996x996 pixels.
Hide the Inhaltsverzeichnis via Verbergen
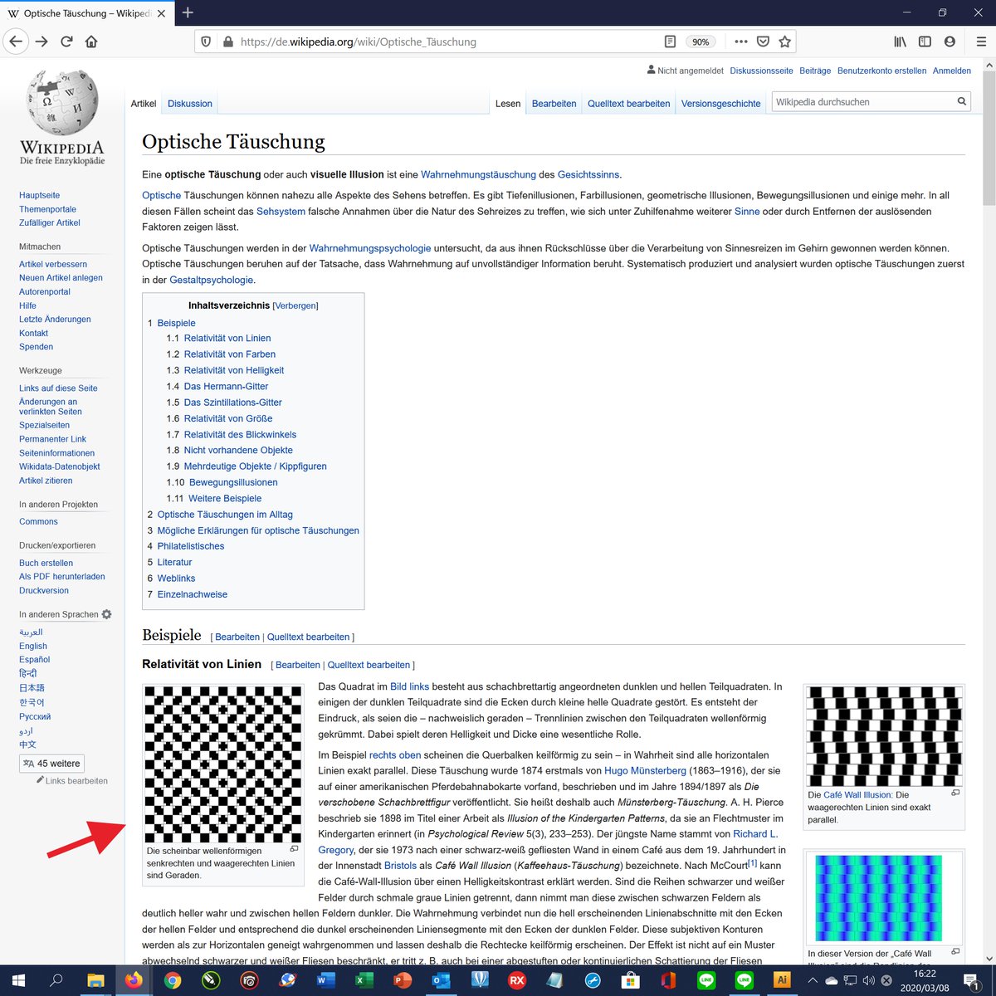[295, 305]
